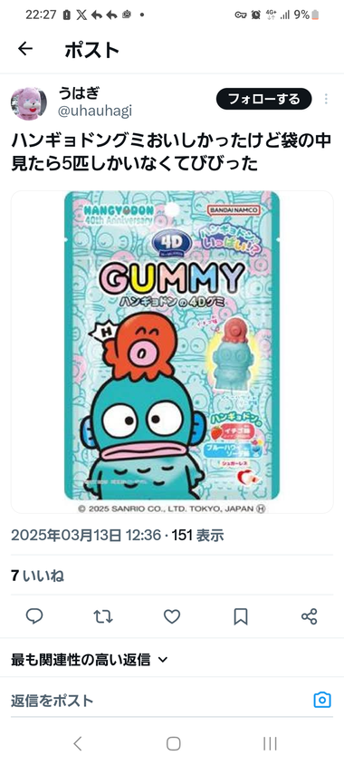Viewport: 344px width, 765px height.
Task: Tap the Android recent apps button
Action: pos(270,743)
